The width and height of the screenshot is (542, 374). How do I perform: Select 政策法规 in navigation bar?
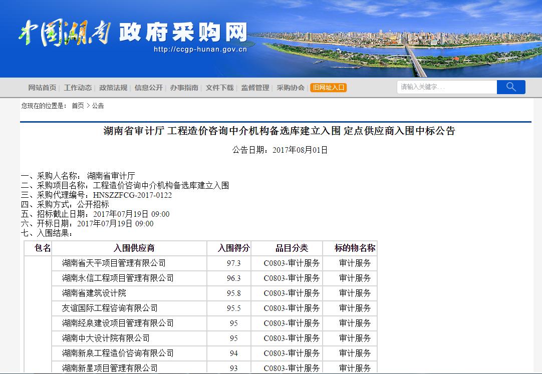[x=113, y=88]
